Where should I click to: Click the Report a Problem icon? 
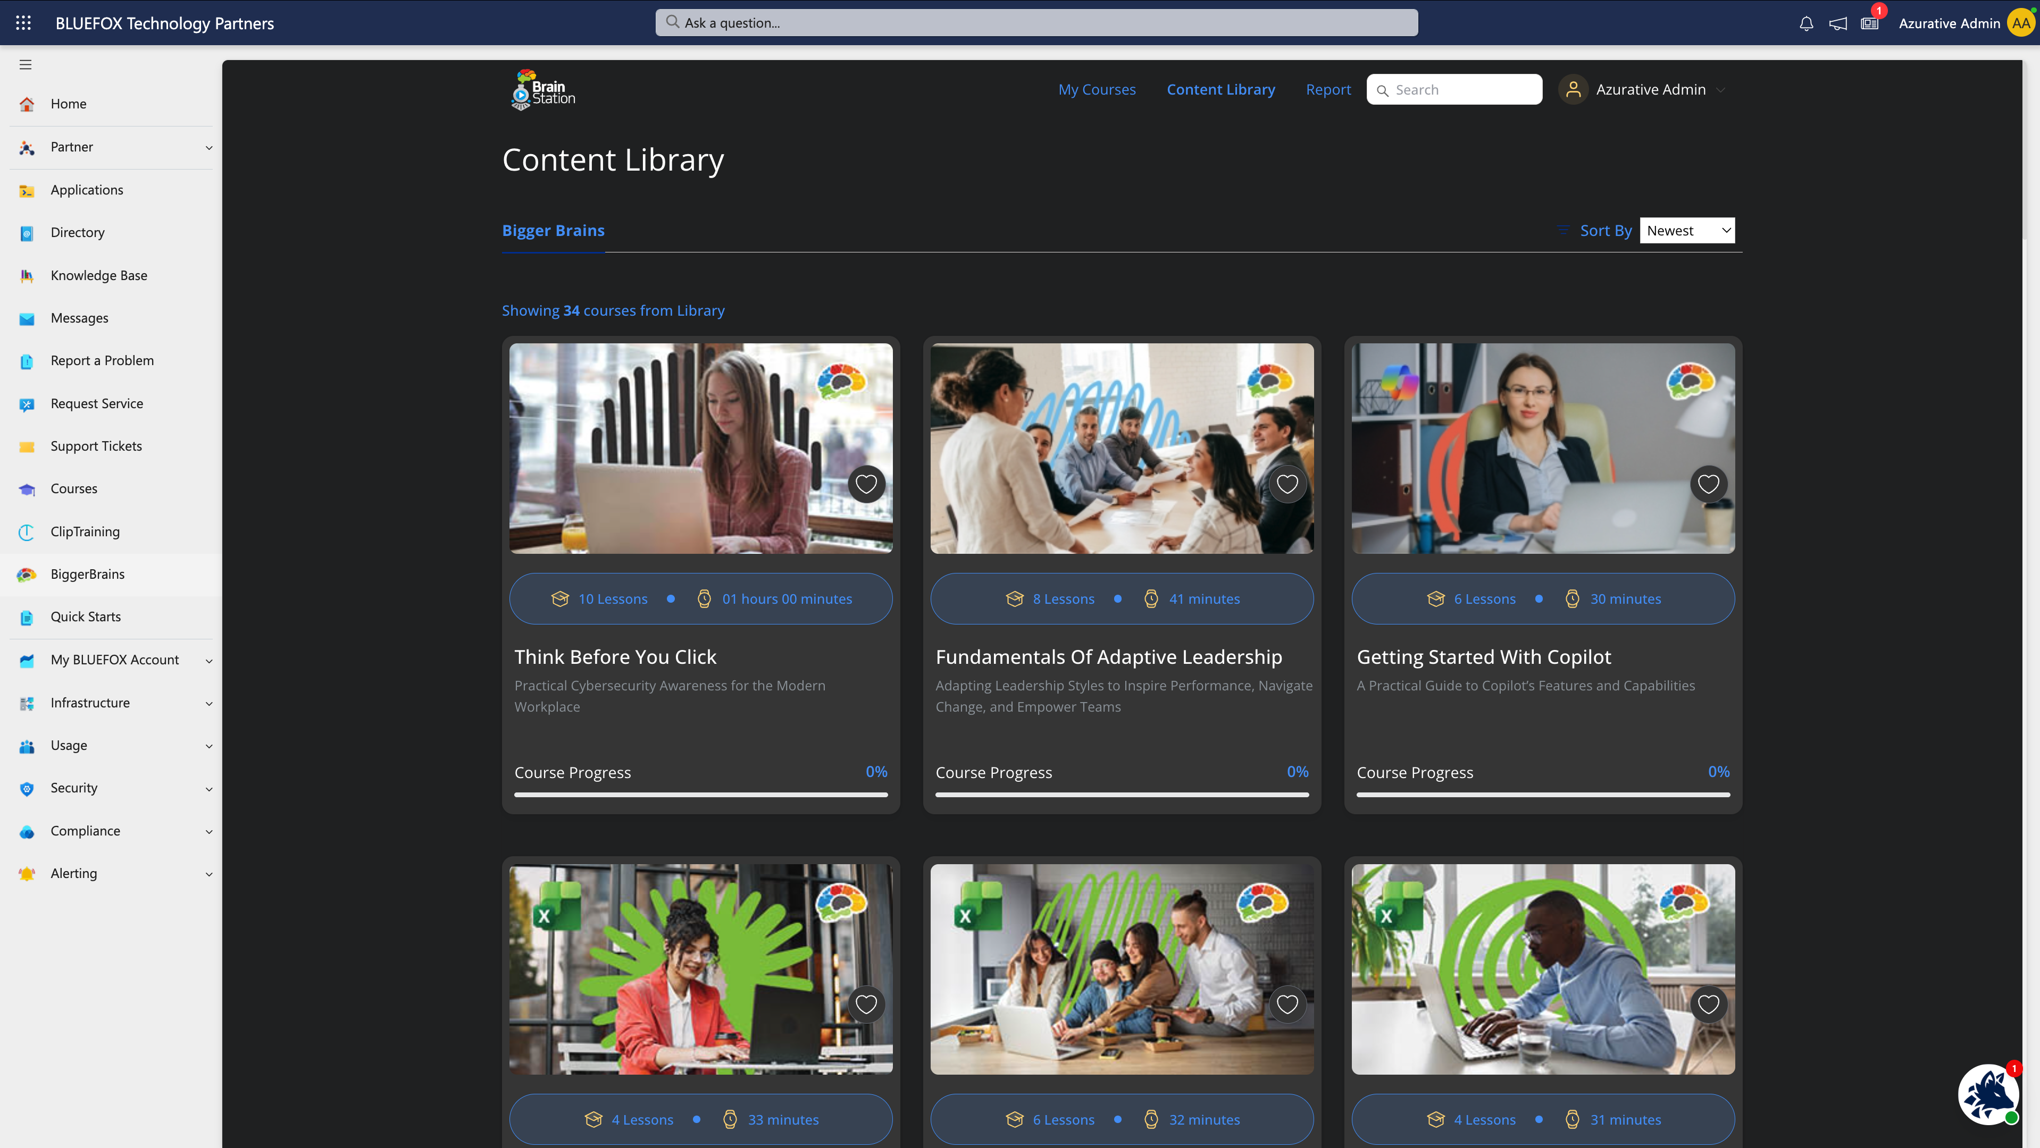pyautogui.click(x=27, y=361)
